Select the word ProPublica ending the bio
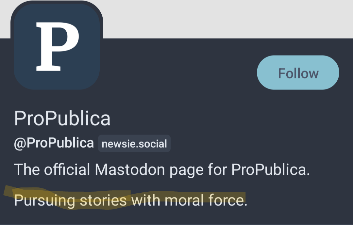Screen dimensions: 353x225 tap(270, 169)
